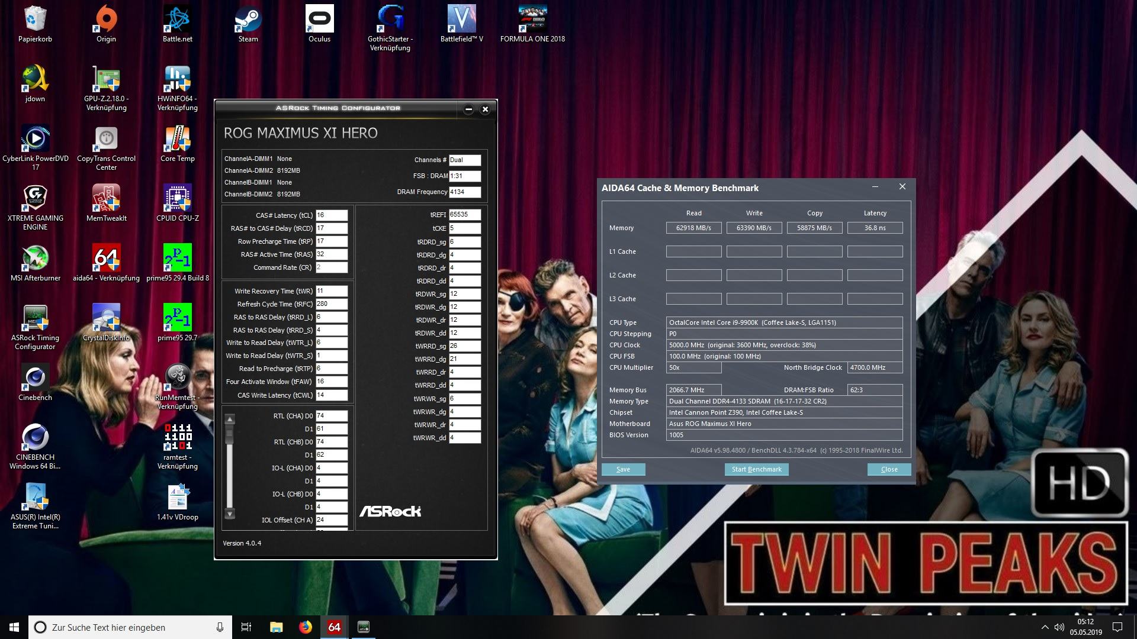Open the Windows Start menu

(x=14, y=627)
